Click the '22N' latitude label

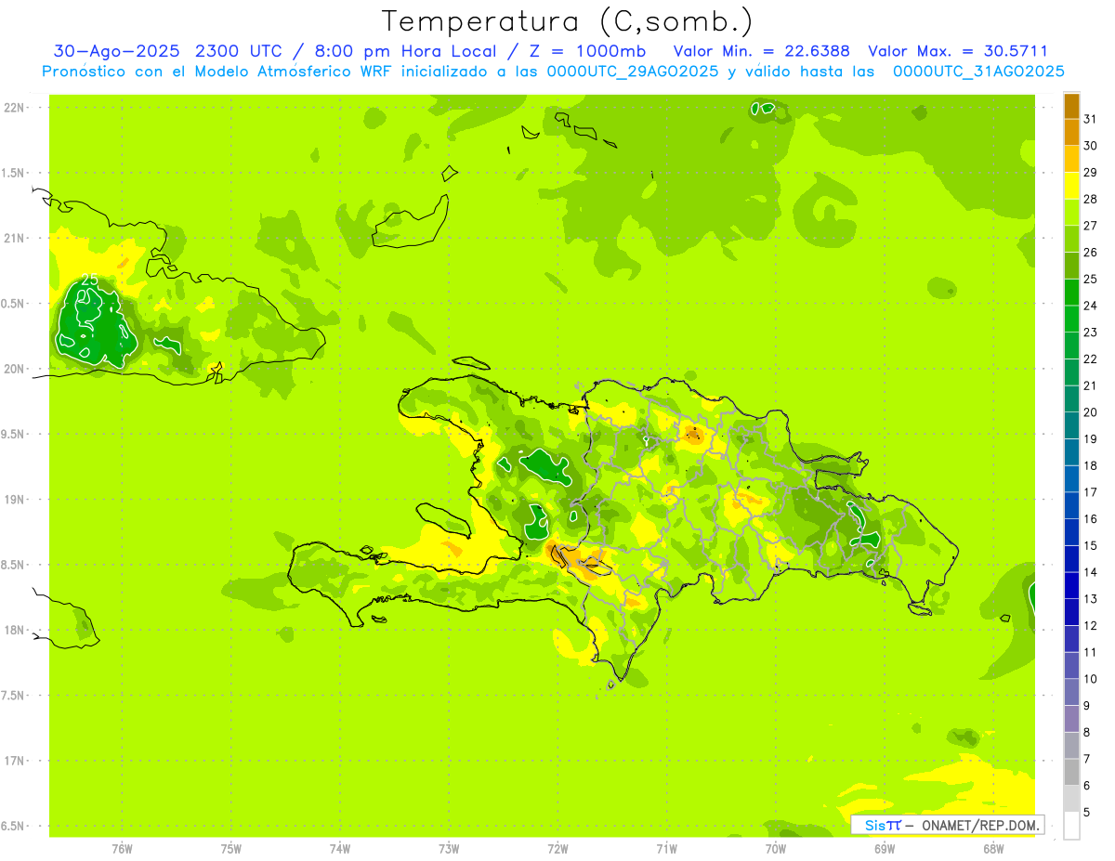pyautogui.click(x=14, y=108)
